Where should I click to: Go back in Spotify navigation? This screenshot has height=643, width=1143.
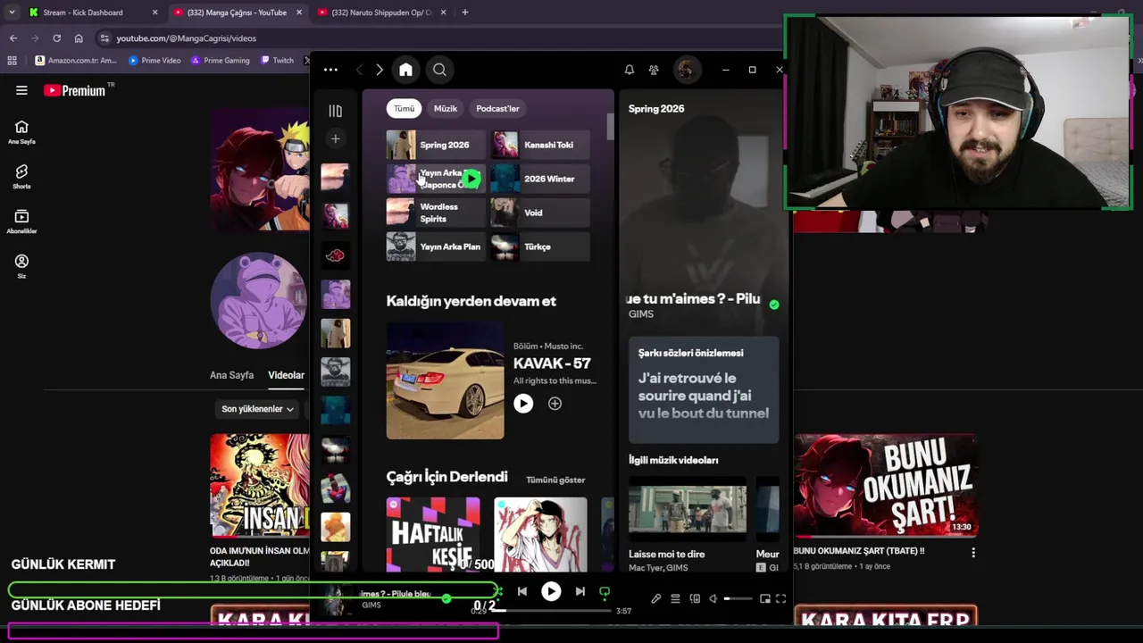click(x=359, y=70)
